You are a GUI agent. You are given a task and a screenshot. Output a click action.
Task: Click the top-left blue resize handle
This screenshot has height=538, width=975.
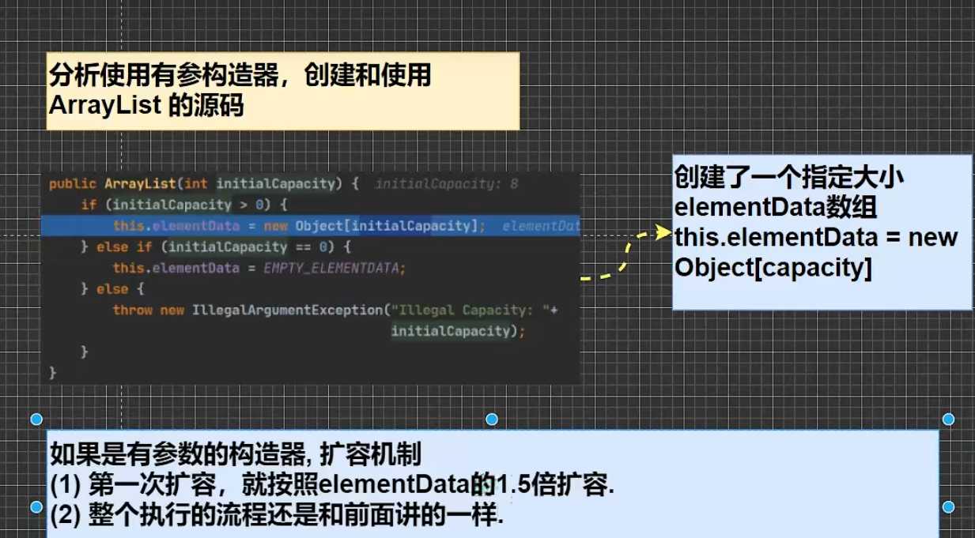(x=36, y=419)
